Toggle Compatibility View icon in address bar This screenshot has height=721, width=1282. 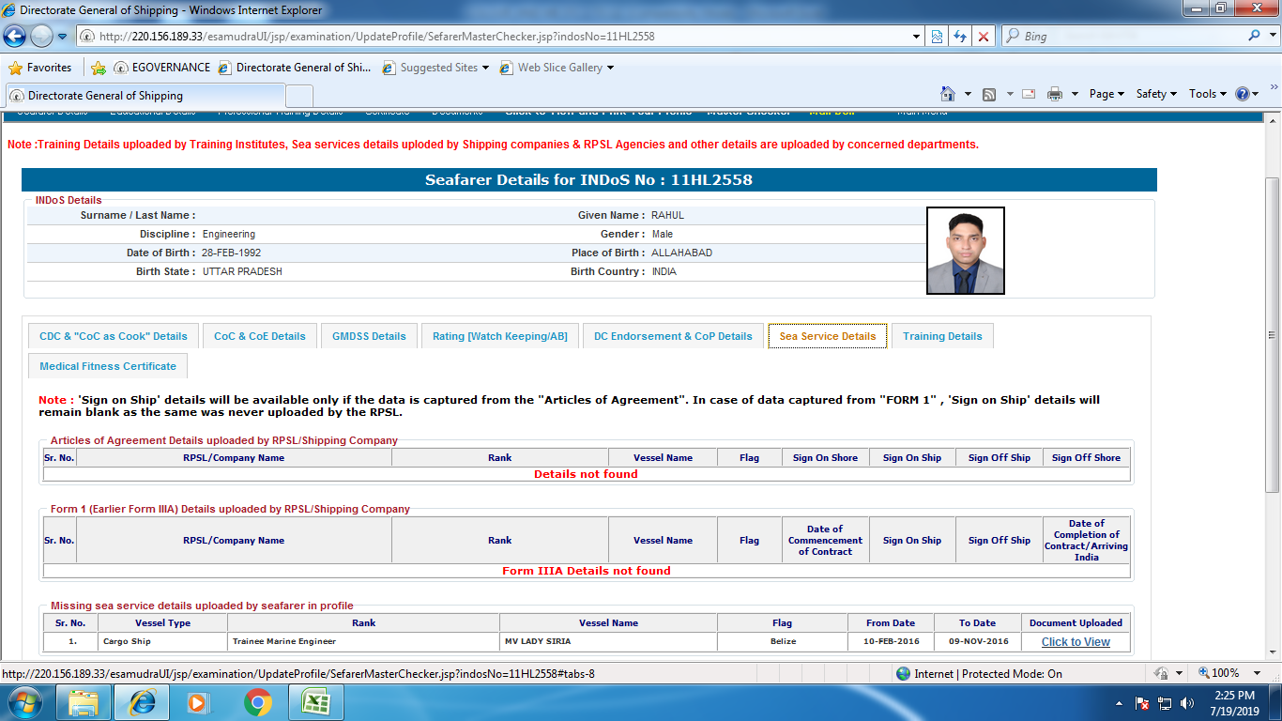click(937, 37)
